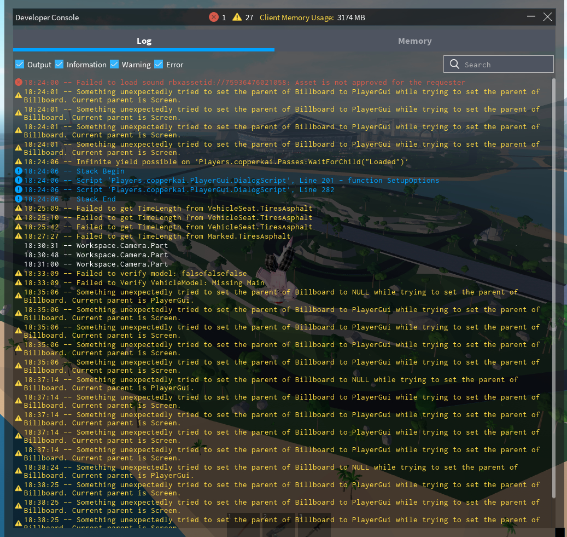Click the magnifying glass search icon
Image resolution: width=567 pixels, height=537 pixels.
pos(454,65)
